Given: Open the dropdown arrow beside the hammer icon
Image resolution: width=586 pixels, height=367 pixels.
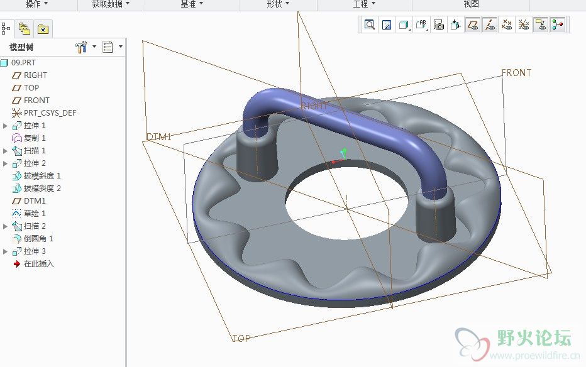Looking at the screenshot, I should (x=94, y=47).
